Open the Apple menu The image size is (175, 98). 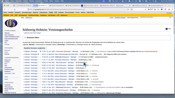click(2, 1)
